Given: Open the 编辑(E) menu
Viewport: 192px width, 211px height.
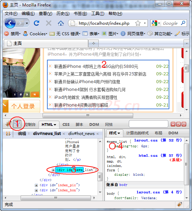Looking at the screenshot, I should tap(28, 14).
